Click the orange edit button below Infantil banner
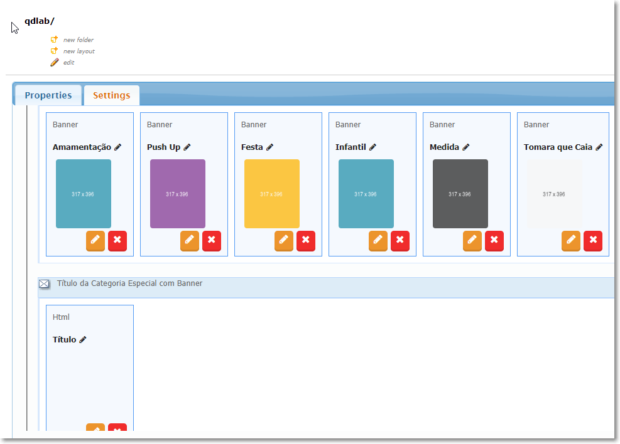This screenshot has width=620, height=444. [378, 241]
